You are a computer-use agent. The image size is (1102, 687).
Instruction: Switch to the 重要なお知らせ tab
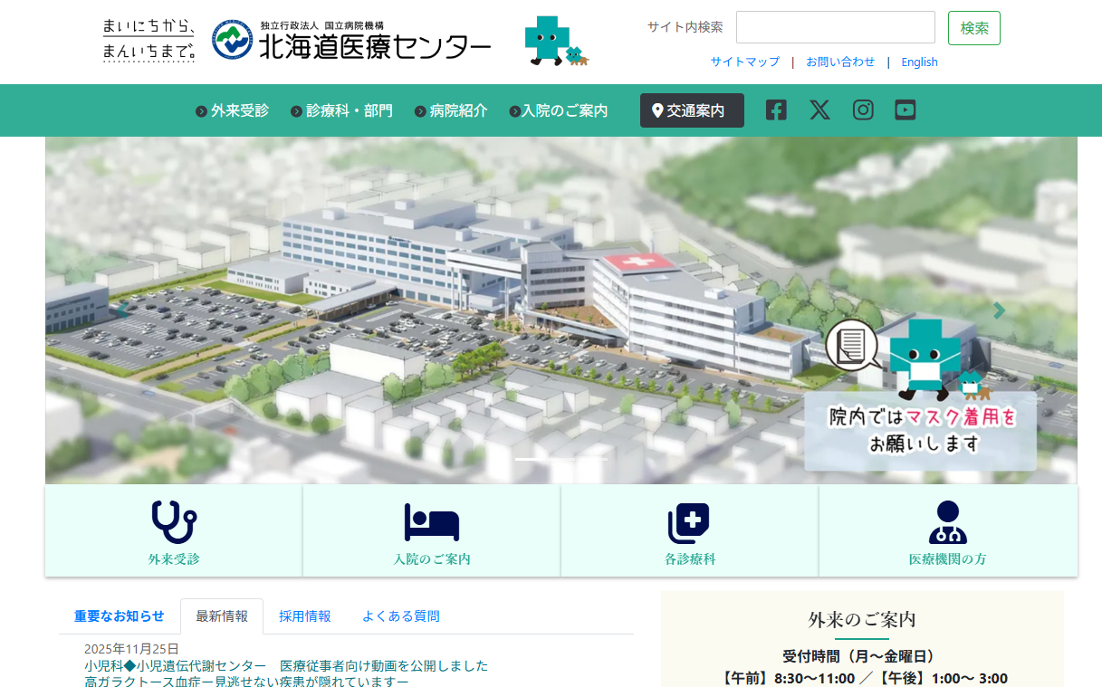(120, 616)
